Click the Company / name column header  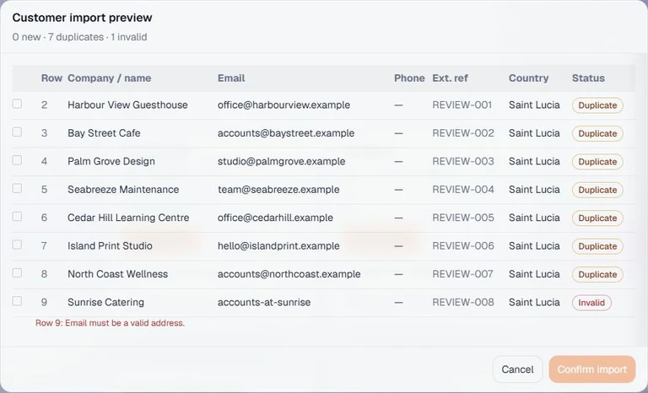[109, 78]
